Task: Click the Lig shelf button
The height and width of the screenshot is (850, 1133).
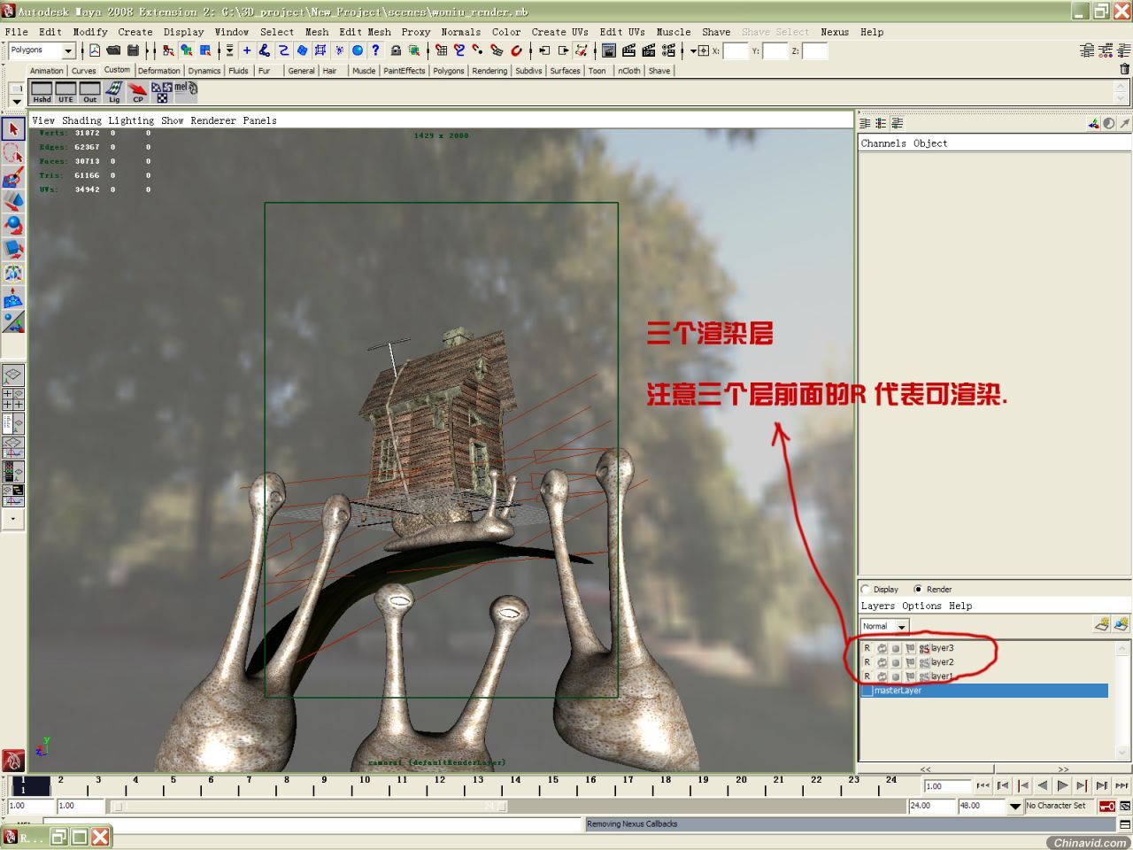Action: pyautogui.click(x=113, y=92)
